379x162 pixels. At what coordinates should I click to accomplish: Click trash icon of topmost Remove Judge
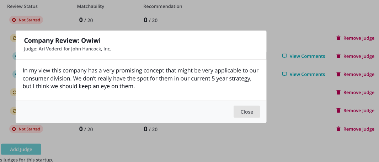[338, 38]
